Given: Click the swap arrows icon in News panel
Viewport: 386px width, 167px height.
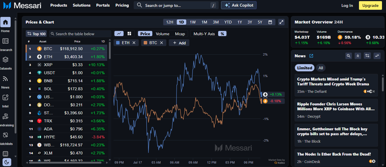Looking at the screenshot, I should click(377, 56).
